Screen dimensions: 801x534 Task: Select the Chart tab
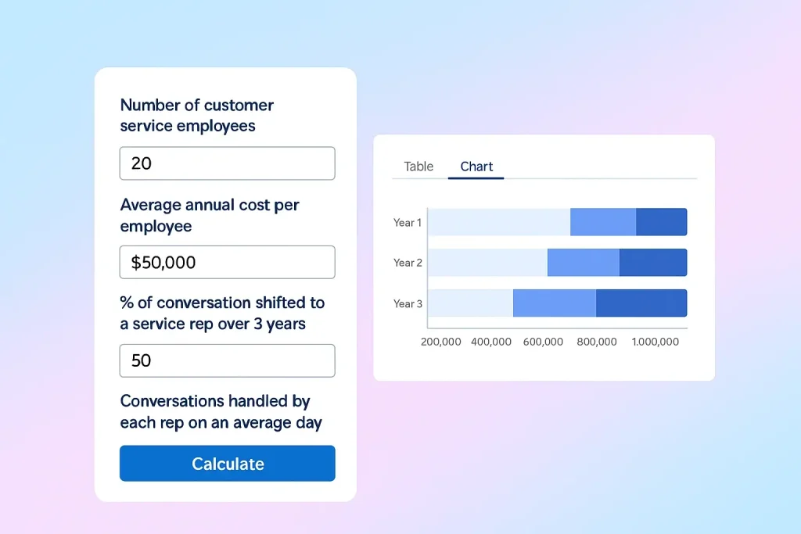click(x=476, y=167)
